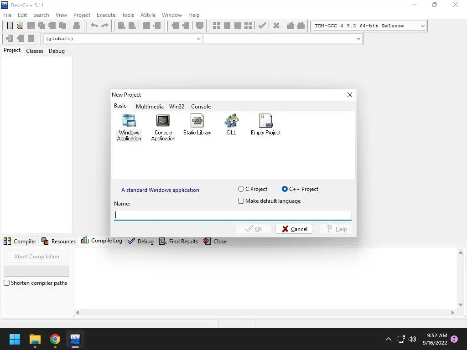Open Google Chrome from the taskbar
Image resolution: width=467 pixels, height=350 pixels.
55,339
